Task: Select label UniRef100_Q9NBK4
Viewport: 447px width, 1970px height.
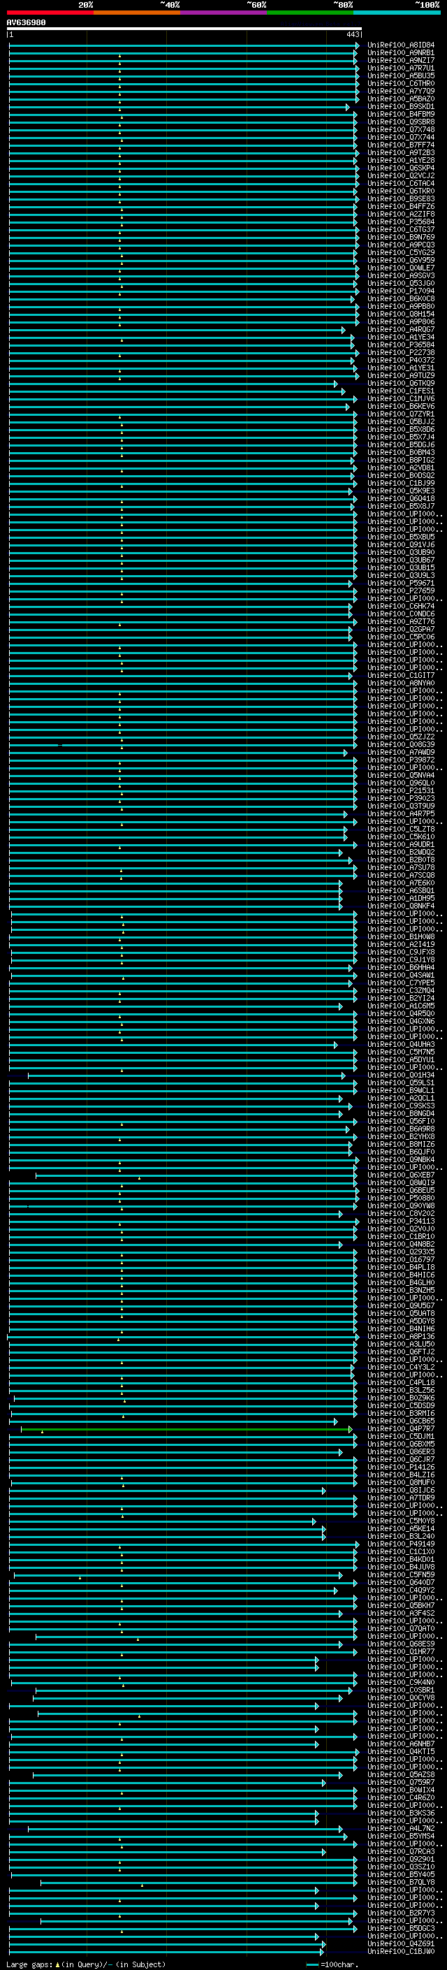Action: pyautogui.click(x=401, y=1159)
